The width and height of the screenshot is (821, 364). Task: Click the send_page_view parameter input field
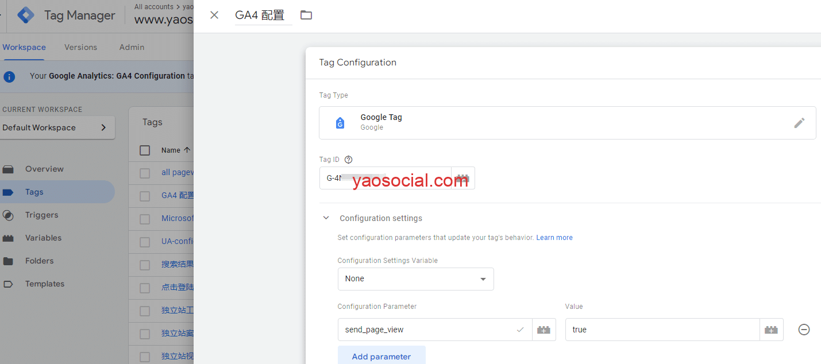428,330
